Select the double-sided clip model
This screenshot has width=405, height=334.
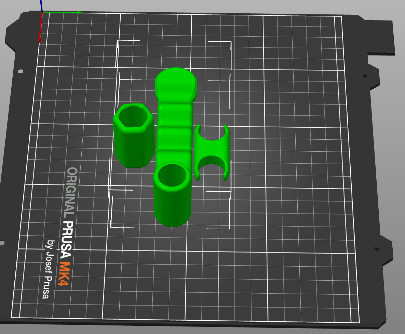point(212,152)
